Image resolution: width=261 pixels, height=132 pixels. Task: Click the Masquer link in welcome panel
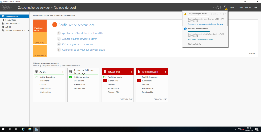(252, 53)
